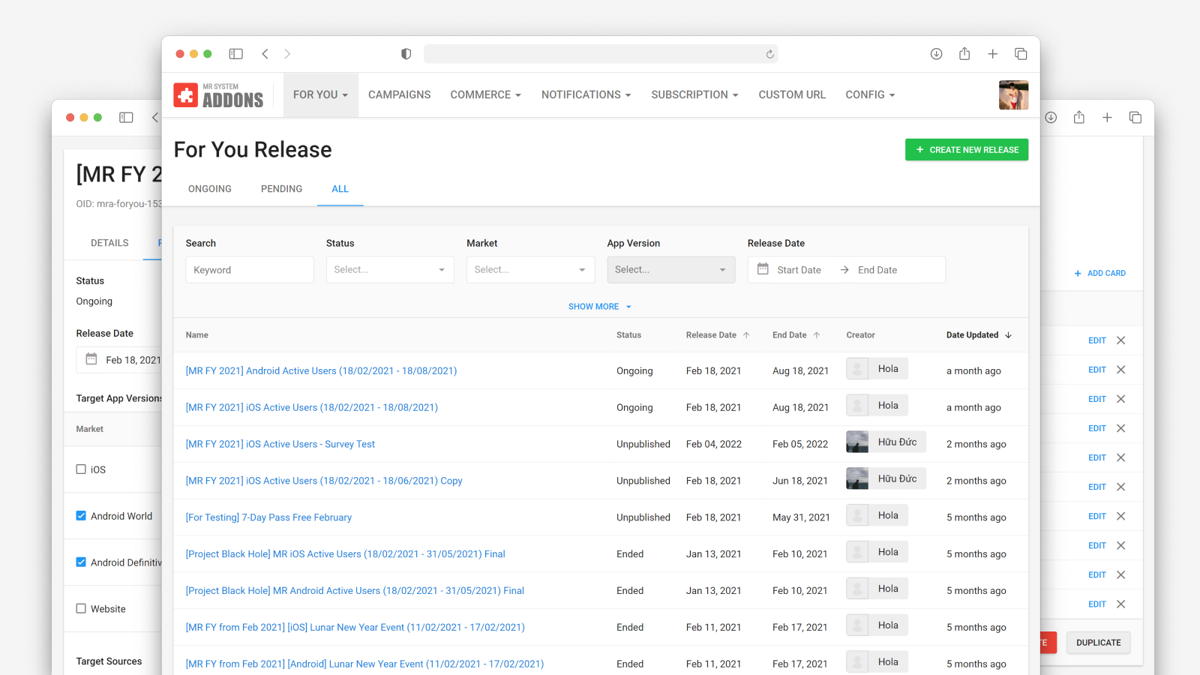Open the Status select dropdown

click(x=390, y=270)
